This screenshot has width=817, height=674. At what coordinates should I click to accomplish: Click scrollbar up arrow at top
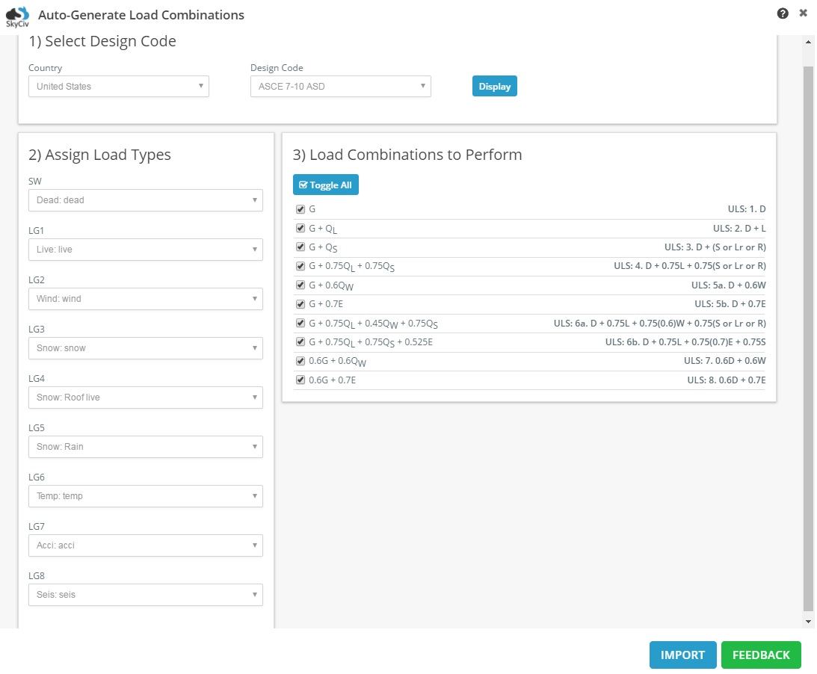pyautogui.click(x=808, y=42)
